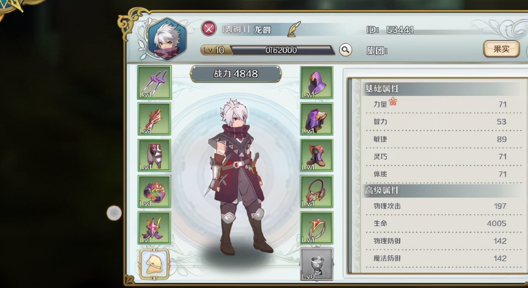Viewport: 528px width, 288px height.
Task: Open the purple hood helmet slot
Action: click(x=317, y=83)
